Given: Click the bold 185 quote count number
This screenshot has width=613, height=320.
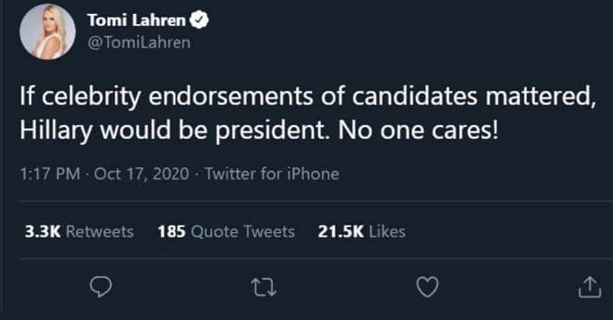Looking at the screenshot, I should point(172,232).
